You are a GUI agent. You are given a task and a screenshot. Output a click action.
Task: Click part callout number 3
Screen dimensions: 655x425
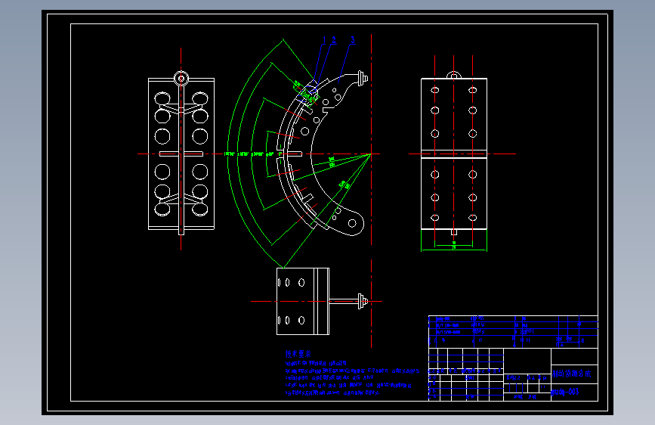click(x=353, y=40)
